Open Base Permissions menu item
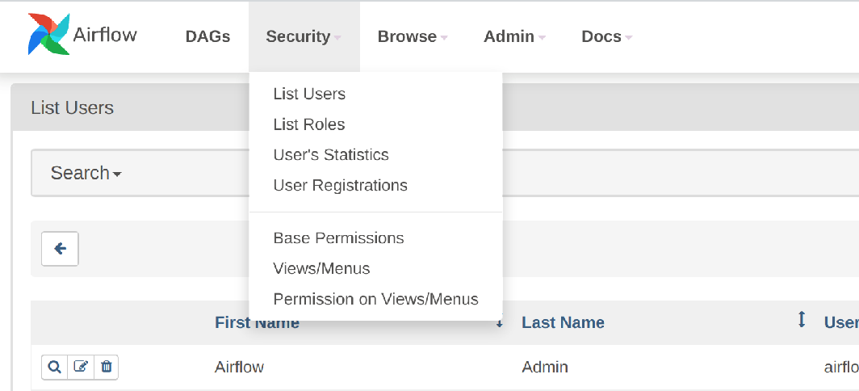This screenshot has height=391, width=859. pyautogui.click(x=338, y=238)
